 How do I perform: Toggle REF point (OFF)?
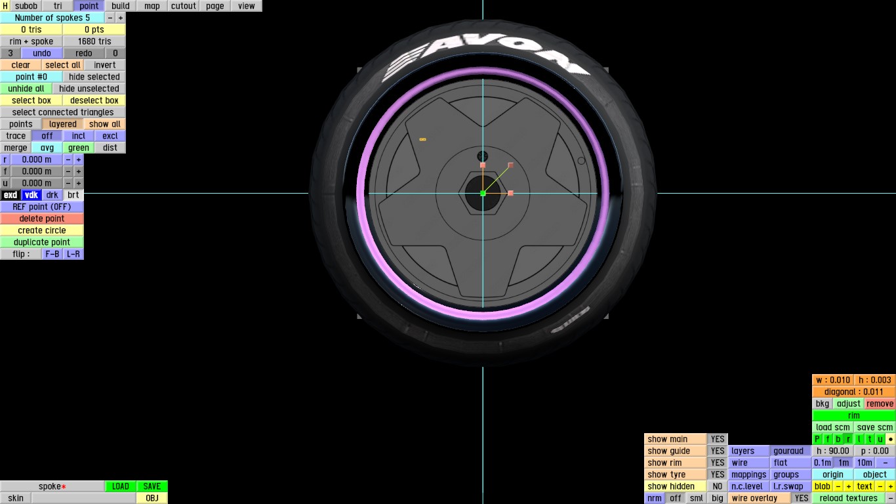point(42,207)
